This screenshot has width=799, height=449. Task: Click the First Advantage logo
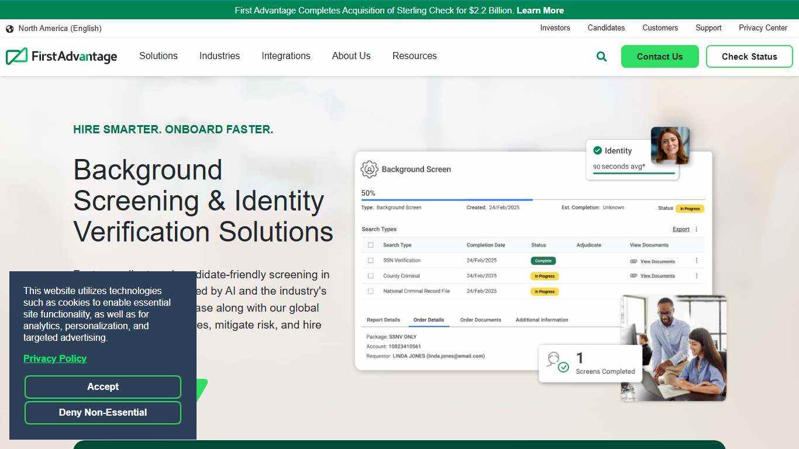click(61, 56)
